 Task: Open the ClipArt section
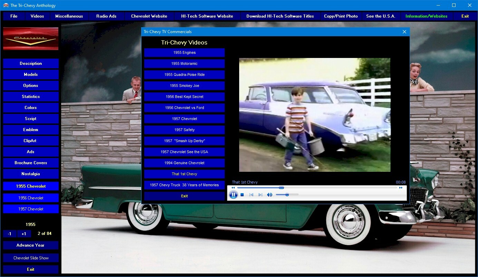pos(31,141)
